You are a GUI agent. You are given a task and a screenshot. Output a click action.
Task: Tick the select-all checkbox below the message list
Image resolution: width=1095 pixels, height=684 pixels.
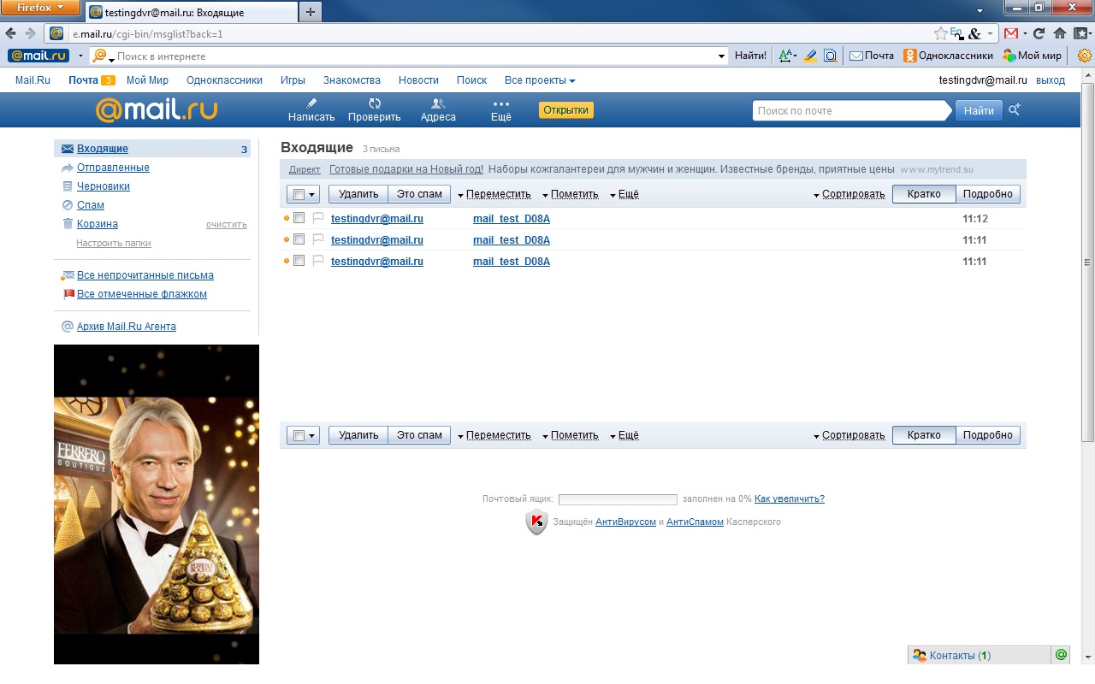(299, 435)
